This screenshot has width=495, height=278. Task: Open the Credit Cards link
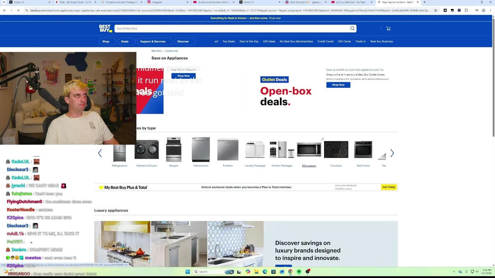pos(325,41)
